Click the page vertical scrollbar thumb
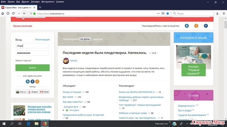This screenshot has height=127, width=227. (x=226, y=25)
